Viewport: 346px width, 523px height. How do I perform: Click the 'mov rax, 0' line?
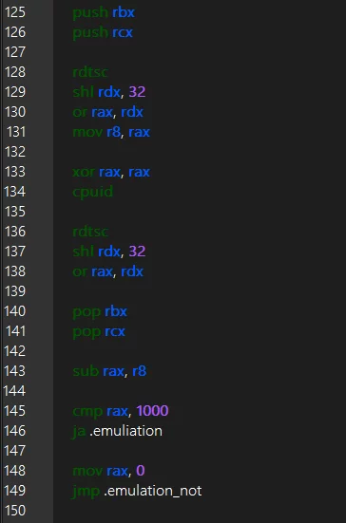108,471
